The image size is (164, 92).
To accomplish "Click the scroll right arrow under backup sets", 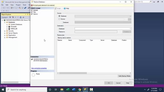I will point(130,73).
